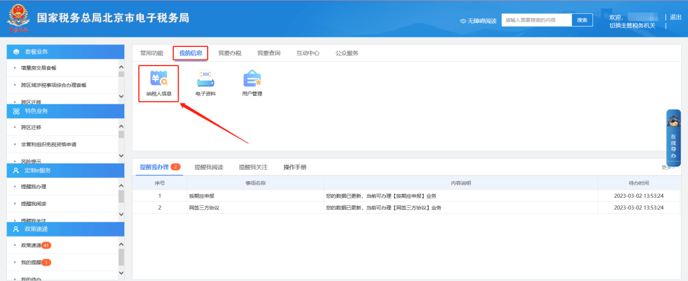This screenshot has height=281, width=688.
Task: Click 切换主管税务机关 link
Action: (x=633, y=25)
